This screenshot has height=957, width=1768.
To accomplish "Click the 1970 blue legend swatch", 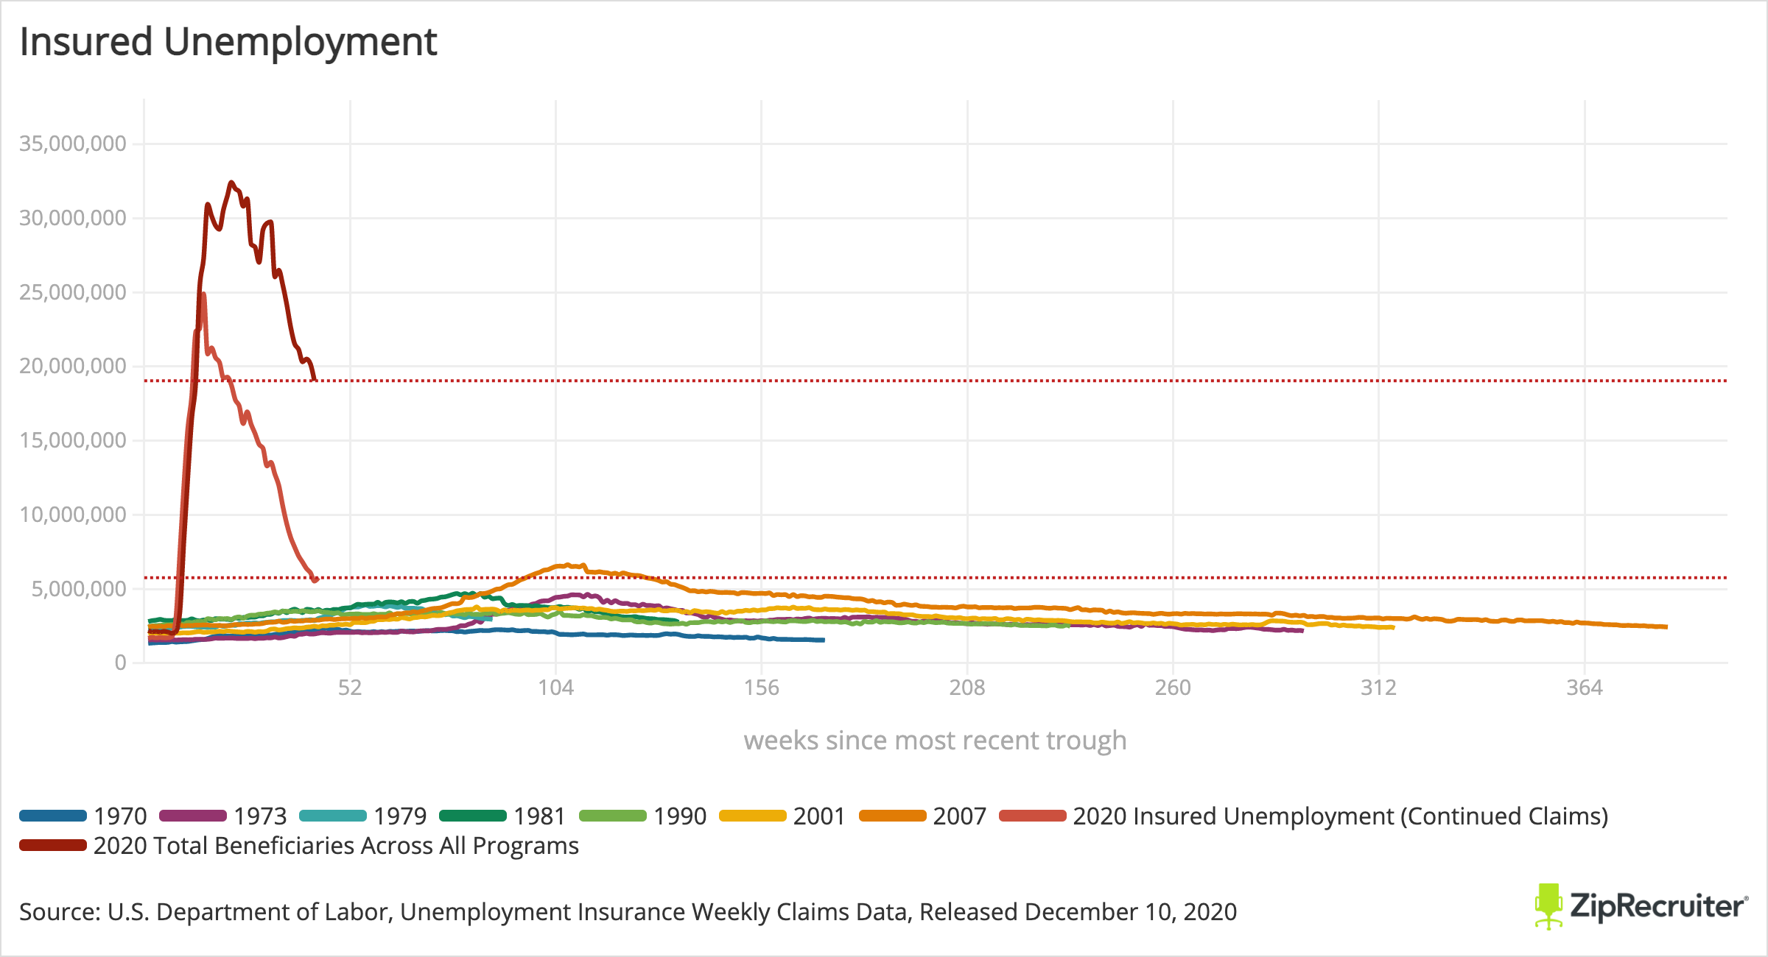I will pos(53,816).
